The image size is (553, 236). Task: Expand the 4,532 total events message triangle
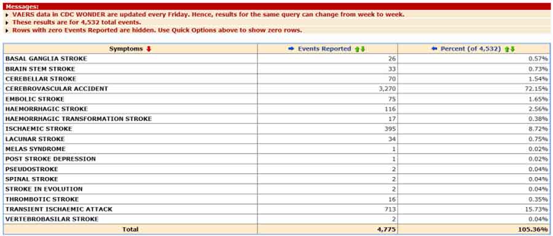coord(7,23)
